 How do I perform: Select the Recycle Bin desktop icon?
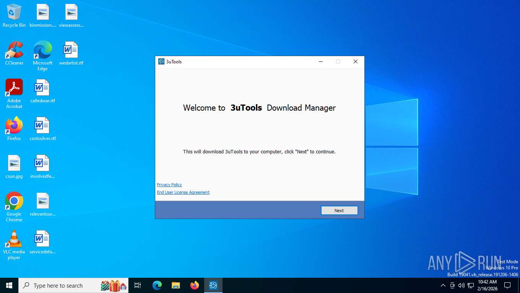[x=14, y=16]
